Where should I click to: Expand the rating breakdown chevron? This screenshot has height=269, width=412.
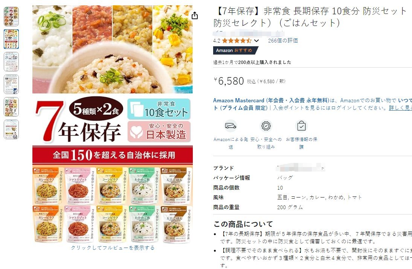click(256, 41)
